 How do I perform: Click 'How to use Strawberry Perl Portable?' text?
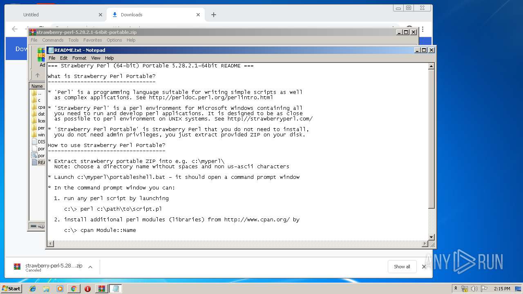[x=107, y=145]
